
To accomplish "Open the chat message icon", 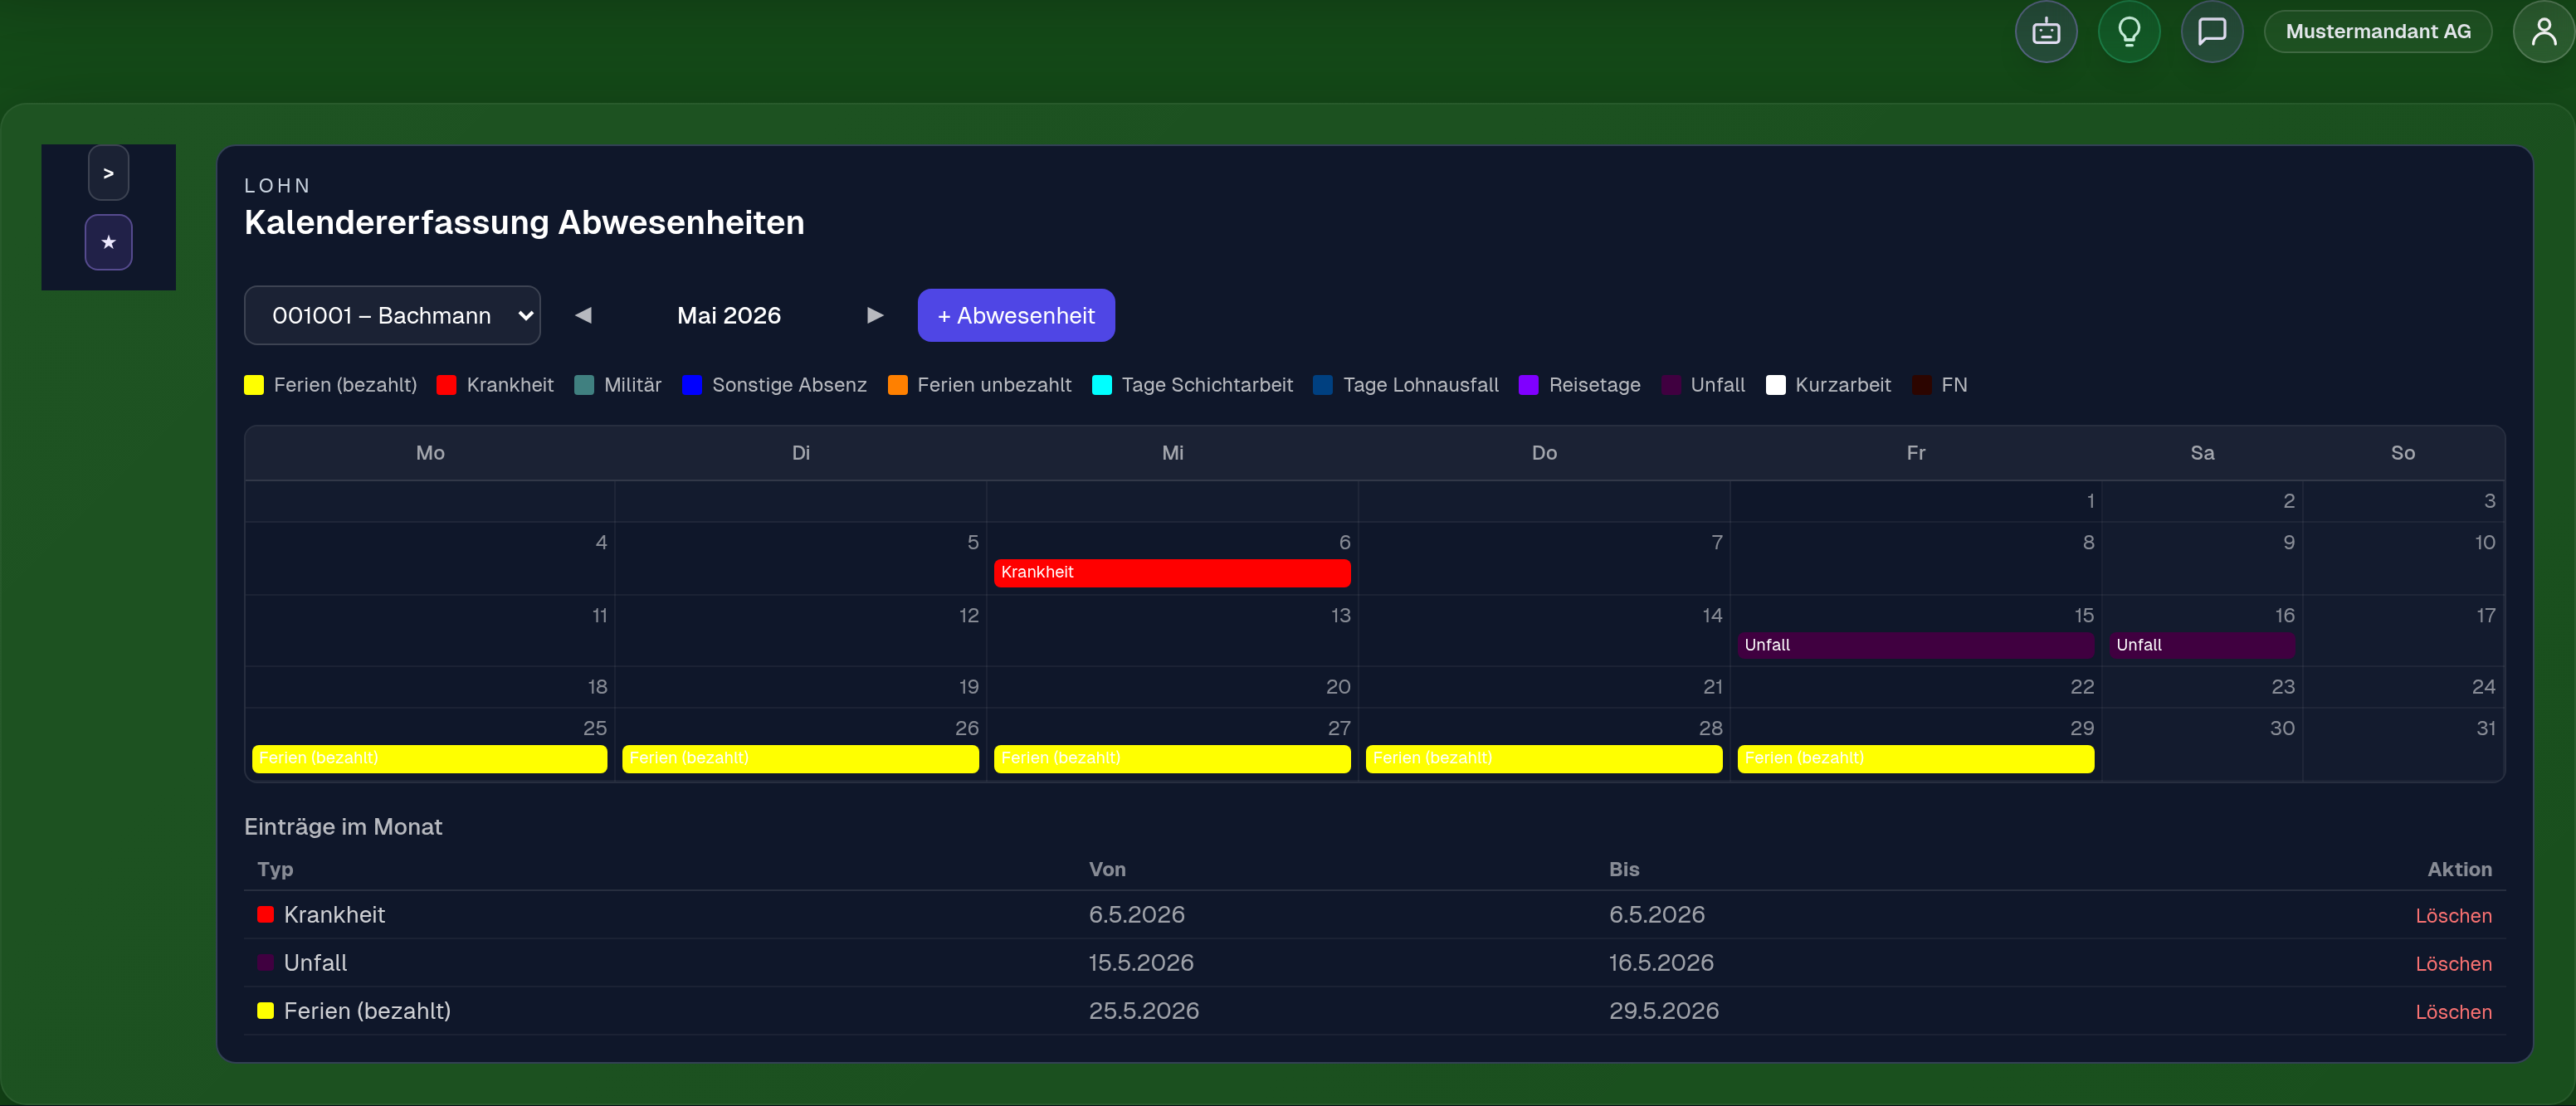I will 2211,32.
